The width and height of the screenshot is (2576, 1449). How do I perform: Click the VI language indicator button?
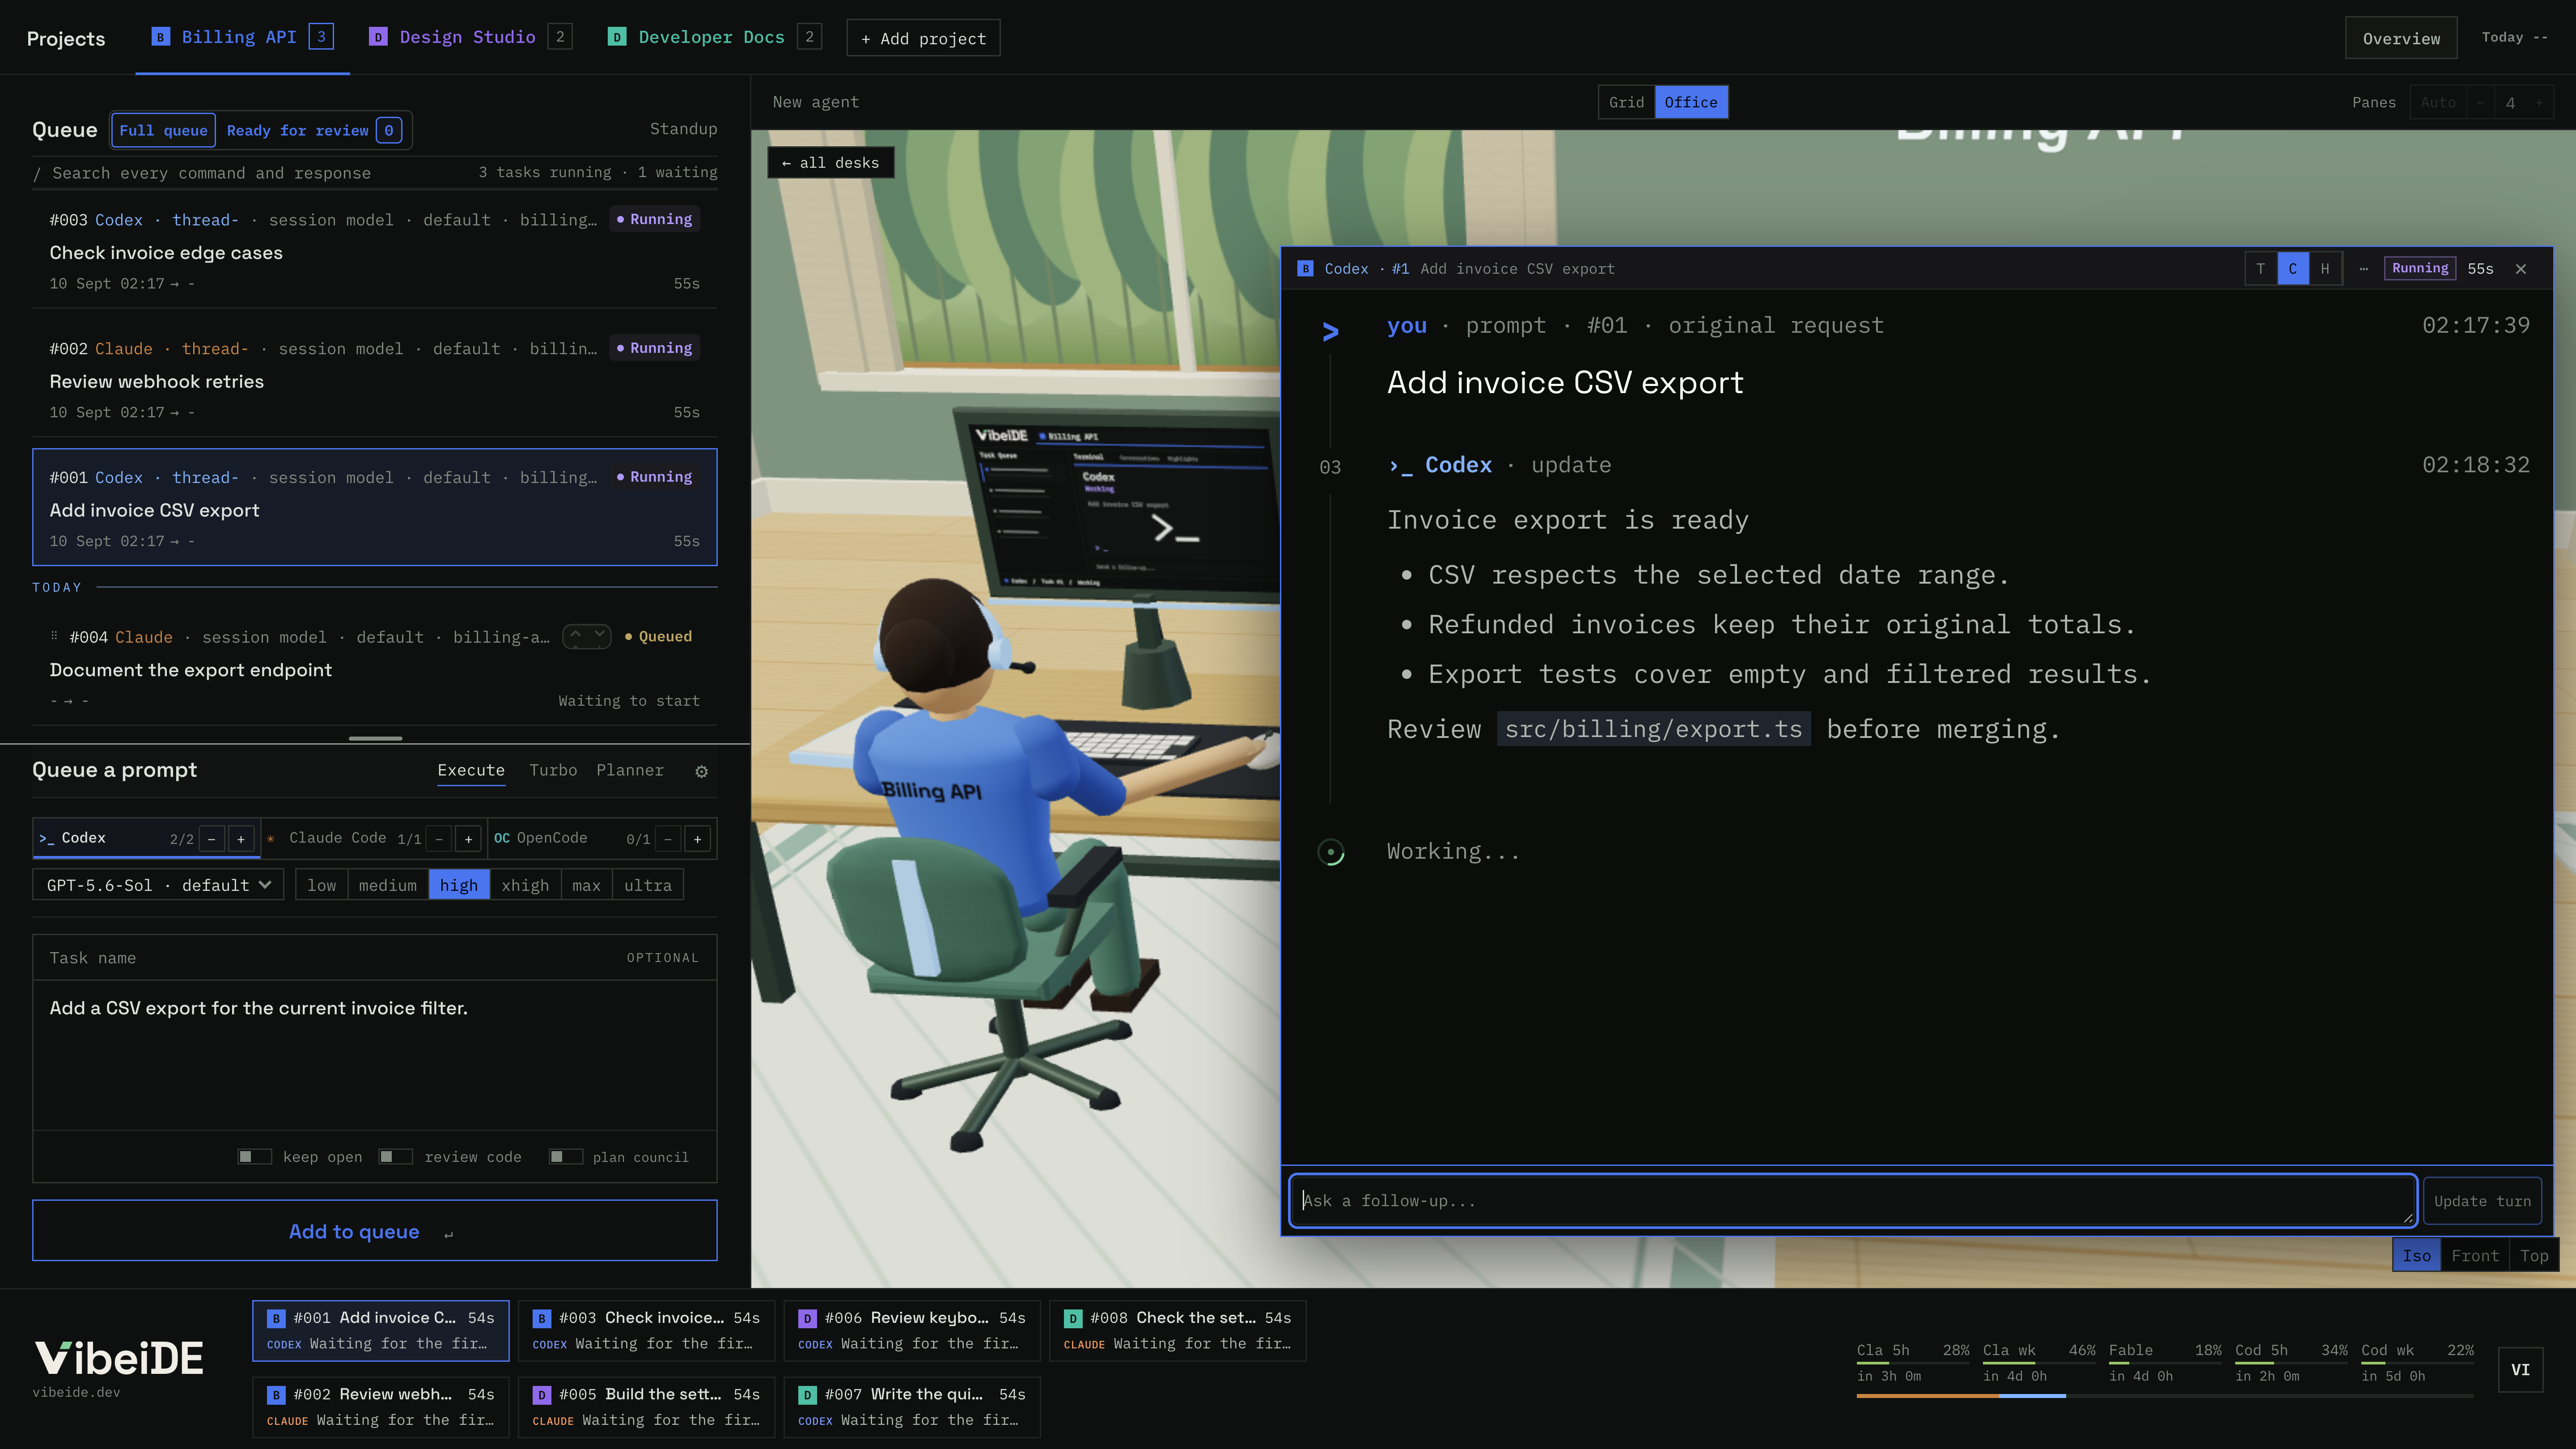point(2520,1370)
